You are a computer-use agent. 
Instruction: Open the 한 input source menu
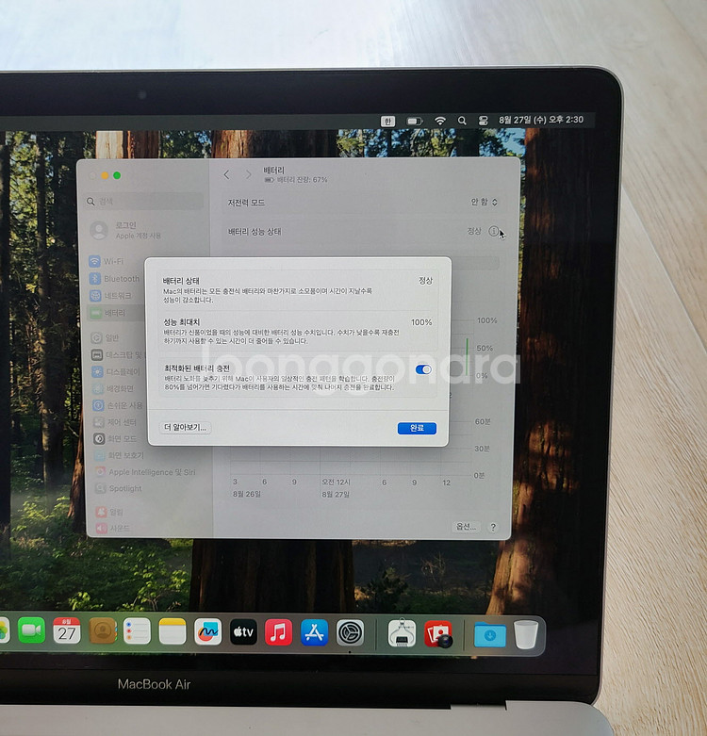coord(387,122)
